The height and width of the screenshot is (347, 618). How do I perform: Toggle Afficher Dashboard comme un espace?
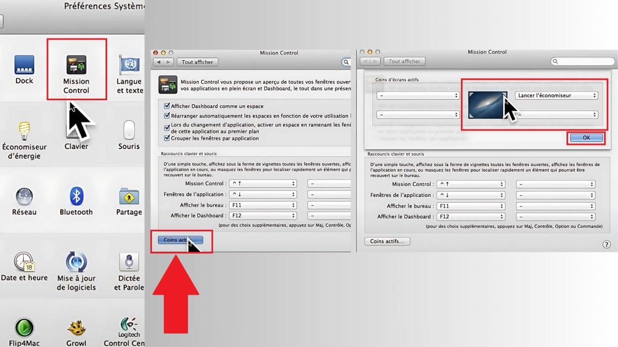pos(167,105)
